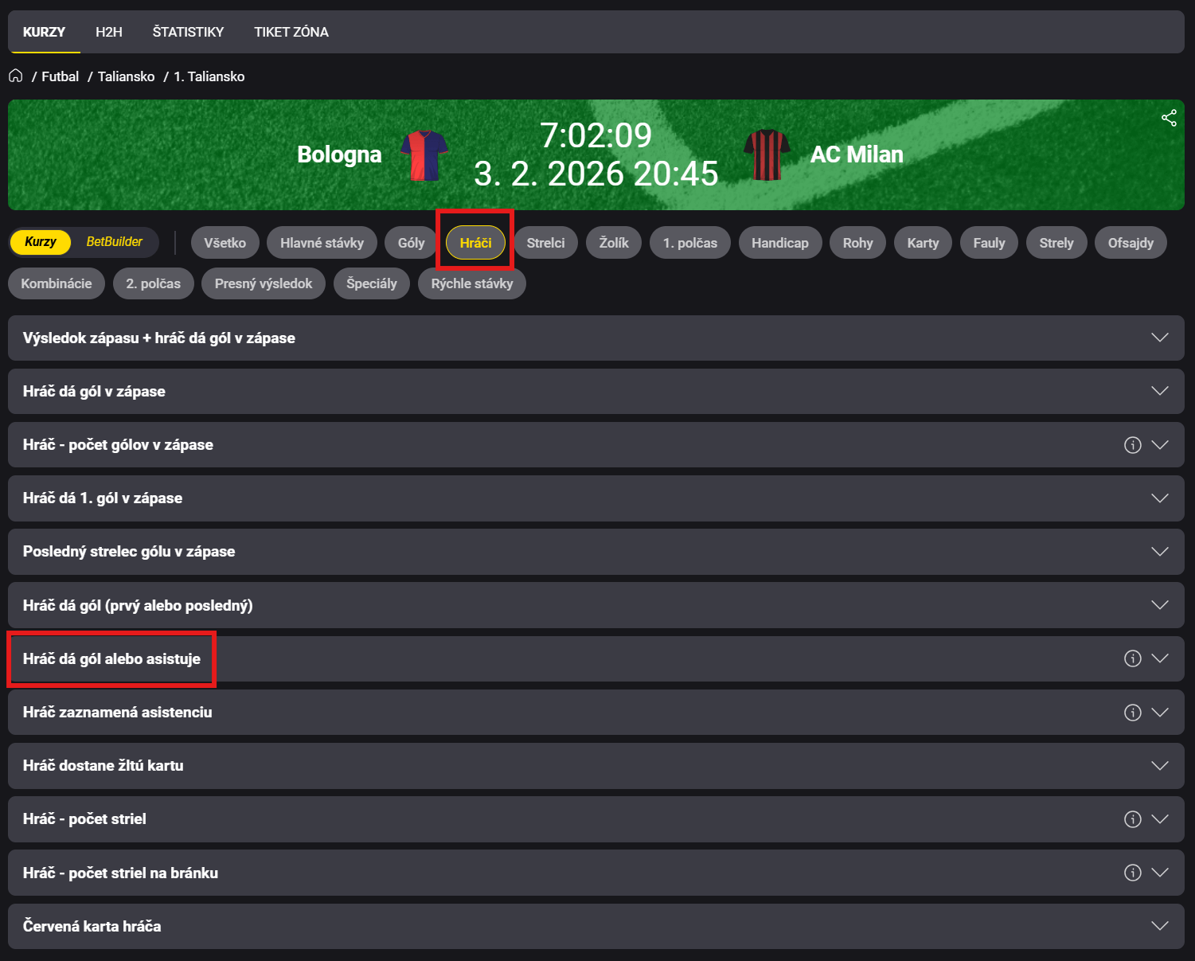This screenshot has width=1195, height=961.
Task: Switch to BetBuilder mode
Action: 114,242
